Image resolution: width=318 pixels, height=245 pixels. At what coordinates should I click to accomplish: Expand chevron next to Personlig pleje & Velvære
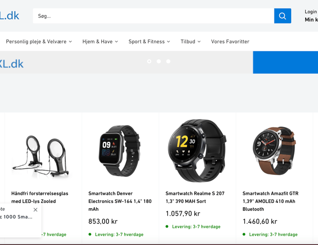click(x=70, y=42)
